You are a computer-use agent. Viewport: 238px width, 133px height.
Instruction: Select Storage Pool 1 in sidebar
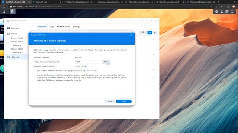(x=17, y=38)
